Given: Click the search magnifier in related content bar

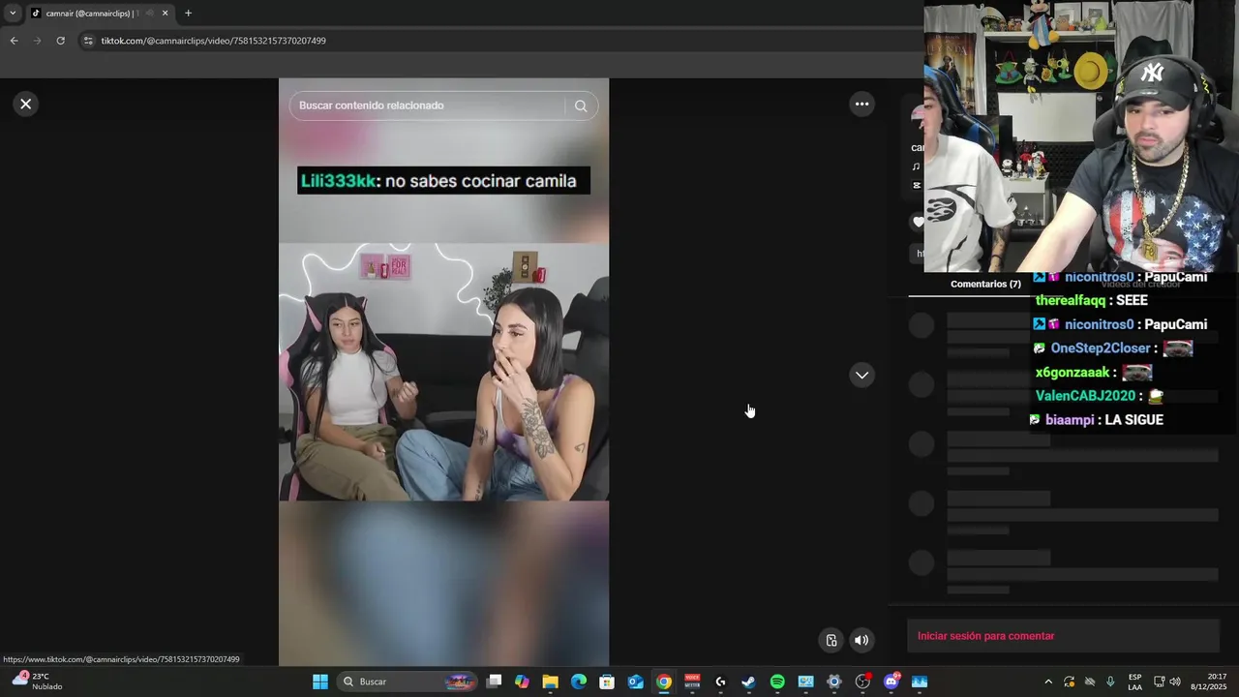Looking at the screenshot, I should point(581,106).
